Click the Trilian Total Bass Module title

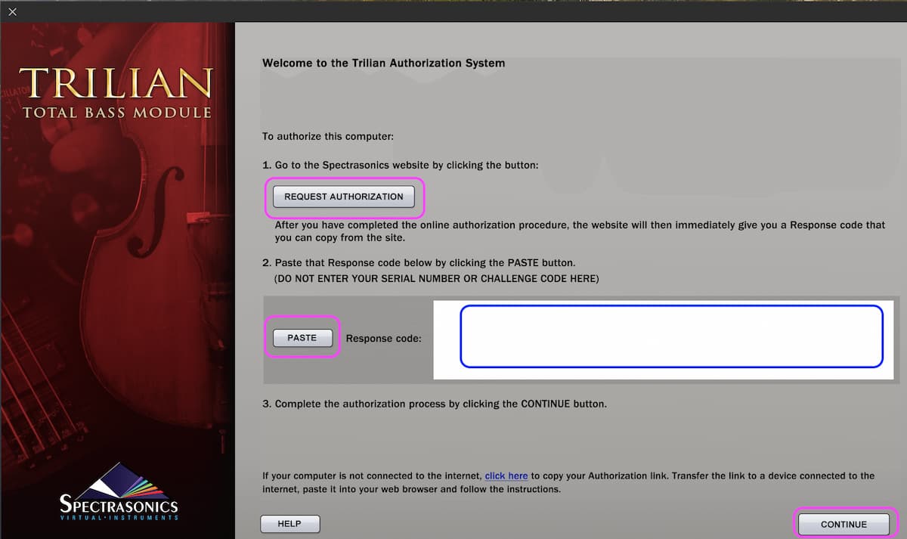click(116, 93)
